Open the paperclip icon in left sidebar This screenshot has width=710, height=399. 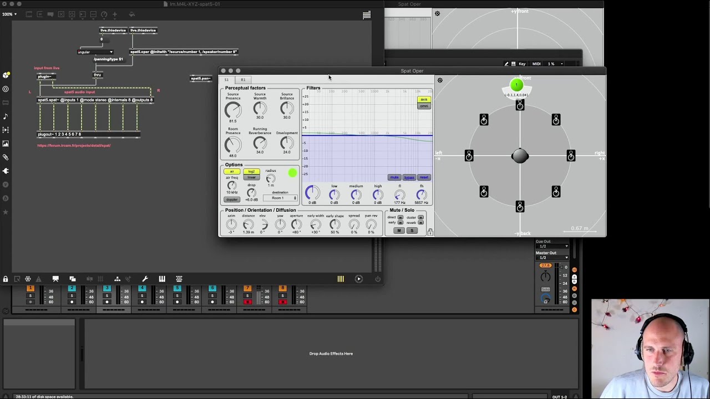point(6,157)
